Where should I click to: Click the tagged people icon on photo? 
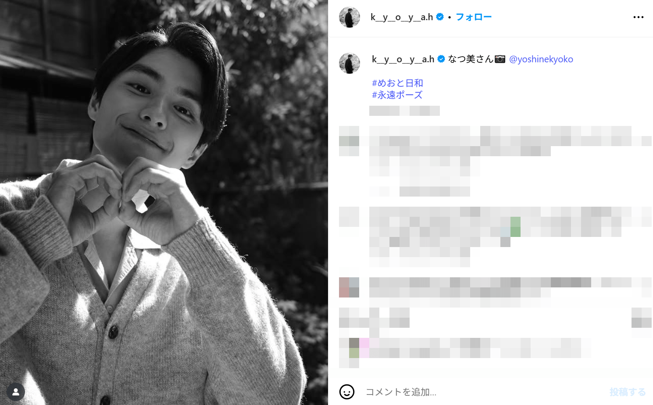coord(16,392)
